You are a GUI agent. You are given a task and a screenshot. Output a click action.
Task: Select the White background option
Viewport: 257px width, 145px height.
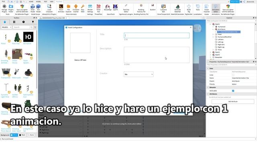point(14,135)
